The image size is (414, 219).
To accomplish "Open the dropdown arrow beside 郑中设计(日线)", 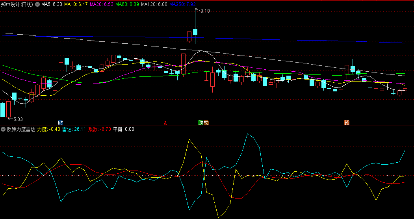I will (37, 4).
